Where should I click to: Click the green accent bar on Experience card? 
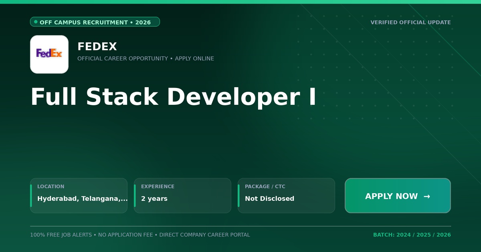pyautogui.click(x=135, y=196)
